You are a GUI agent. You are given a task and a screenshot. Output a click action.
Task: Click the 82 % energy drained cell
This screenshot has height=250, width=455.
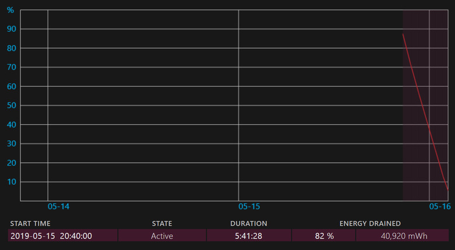point(324,235)
